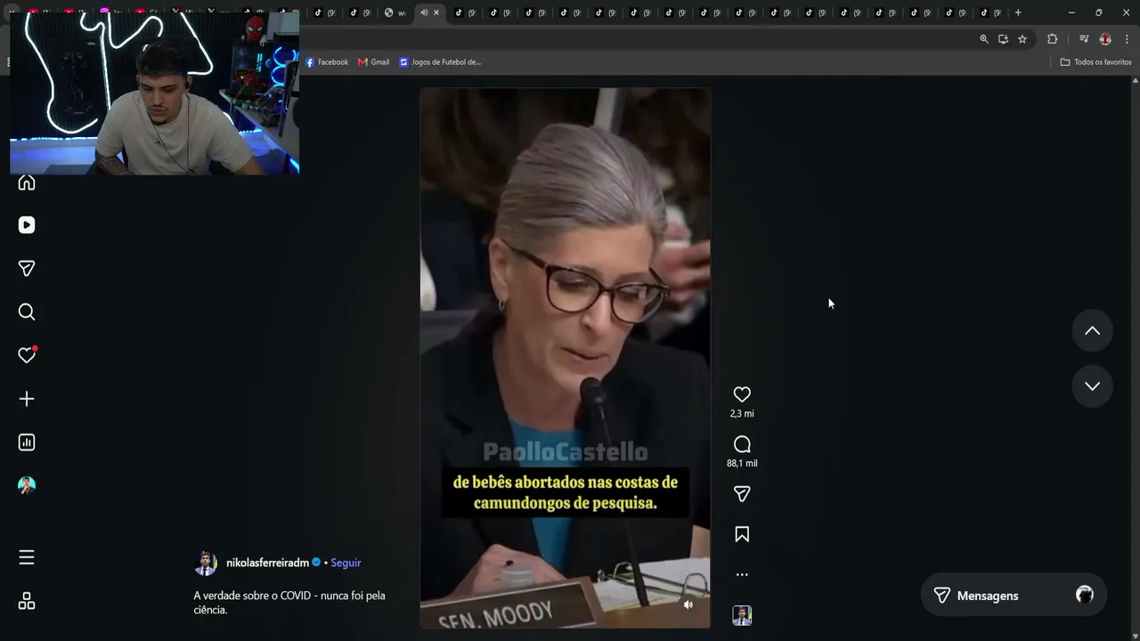Open the browser Extensions puzzle icon
Image resolution: width=1140 pixels, height=641 pixels.
point(1053,39)
